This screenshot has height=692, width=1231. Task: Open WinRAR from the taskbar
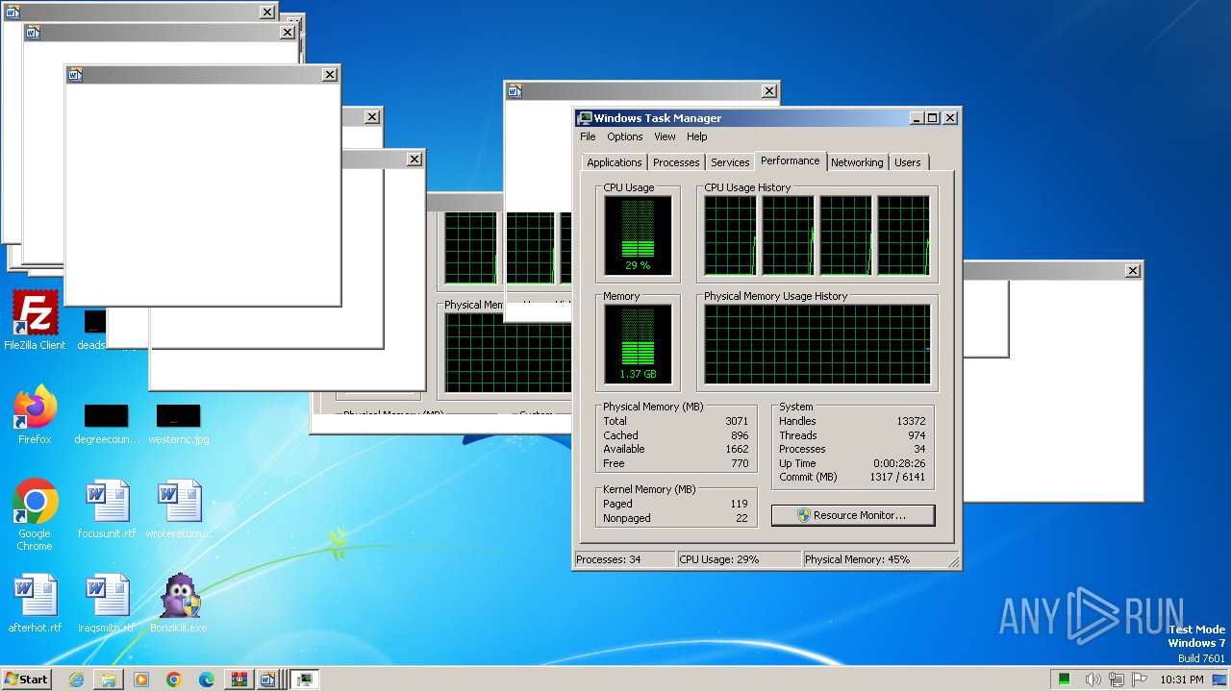pos(239,680)
